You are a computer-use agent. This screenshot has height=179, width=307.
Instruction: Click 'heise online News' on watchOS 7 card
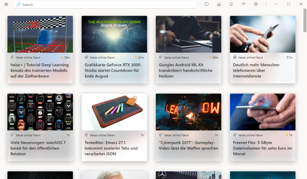point(28,135)
